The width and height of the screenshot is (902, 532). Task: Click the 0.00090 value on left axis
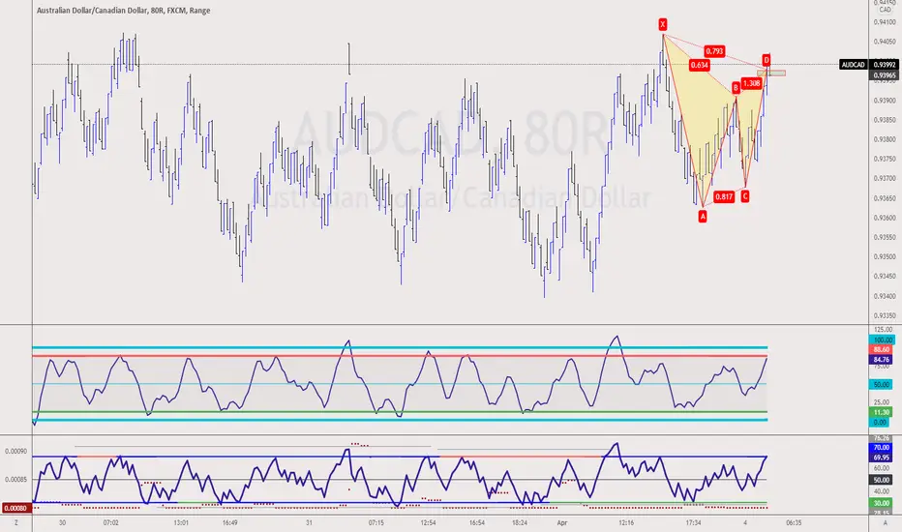click(15, 452)
